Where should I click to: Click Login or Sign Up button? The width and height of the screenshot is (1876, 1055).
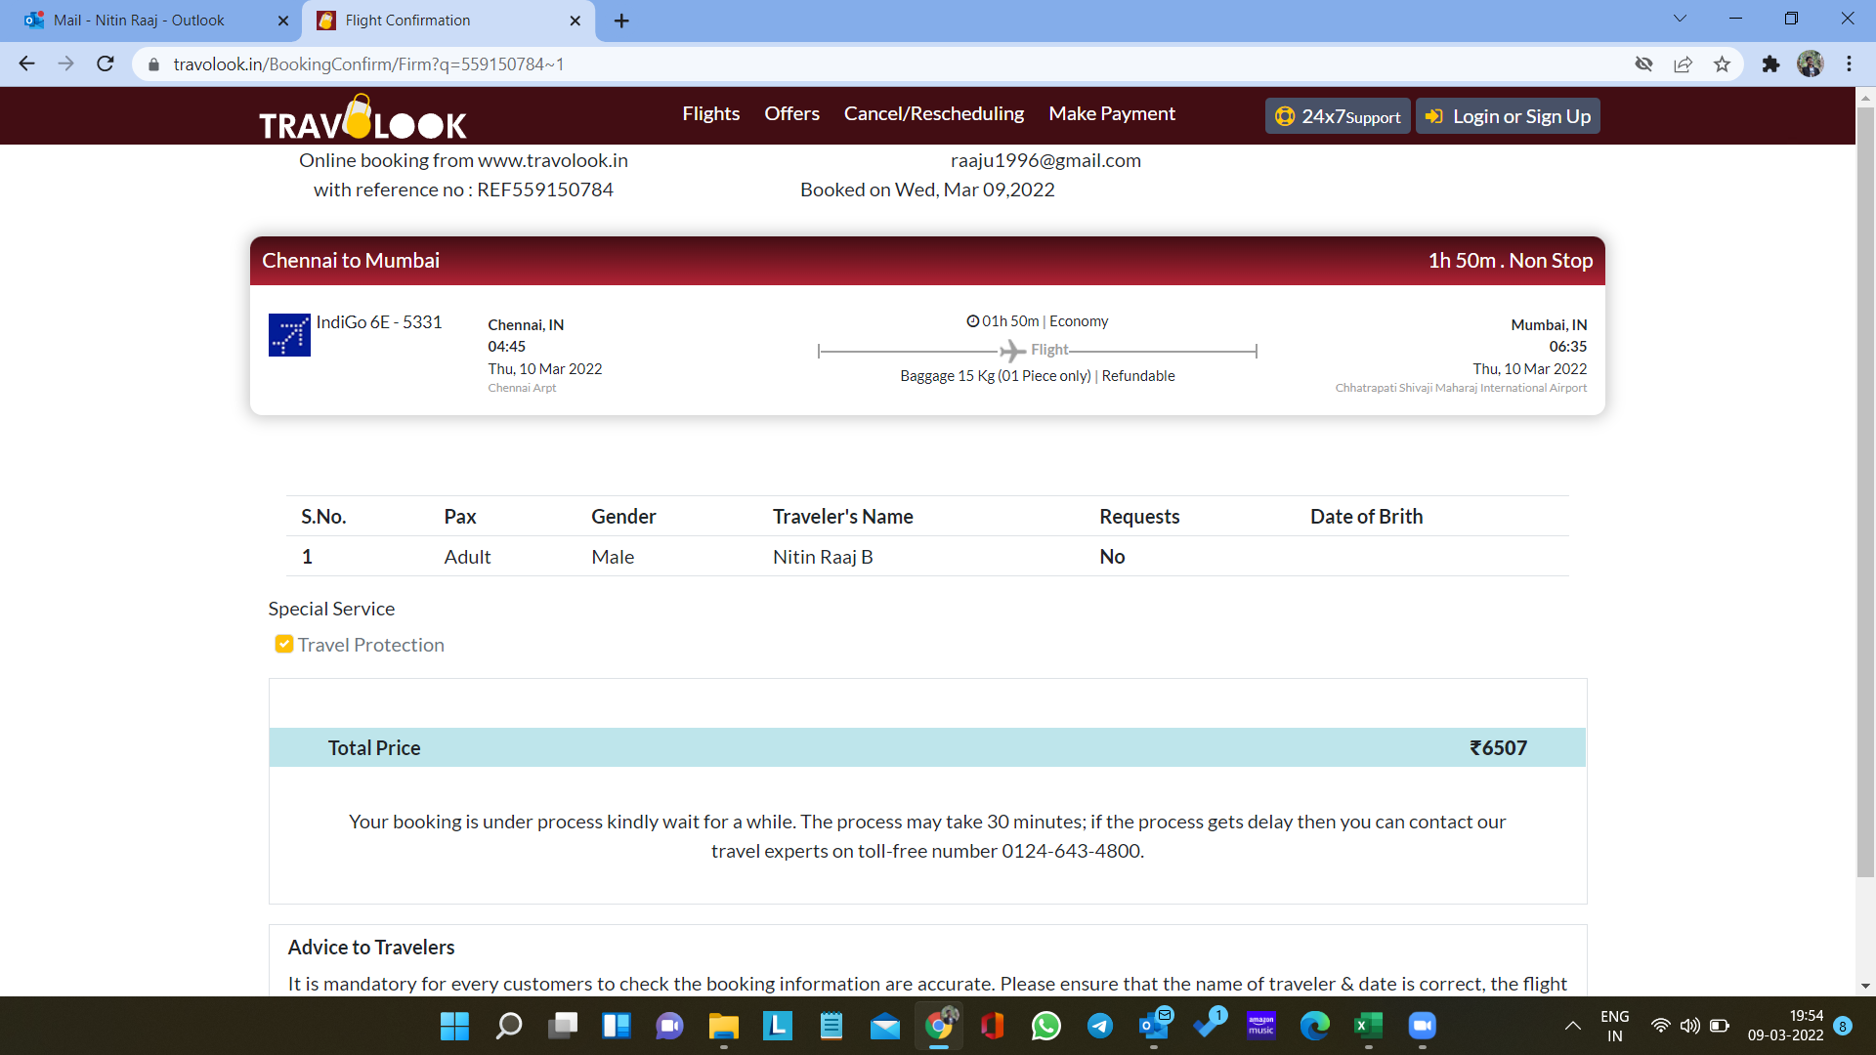coord(1508,116)
